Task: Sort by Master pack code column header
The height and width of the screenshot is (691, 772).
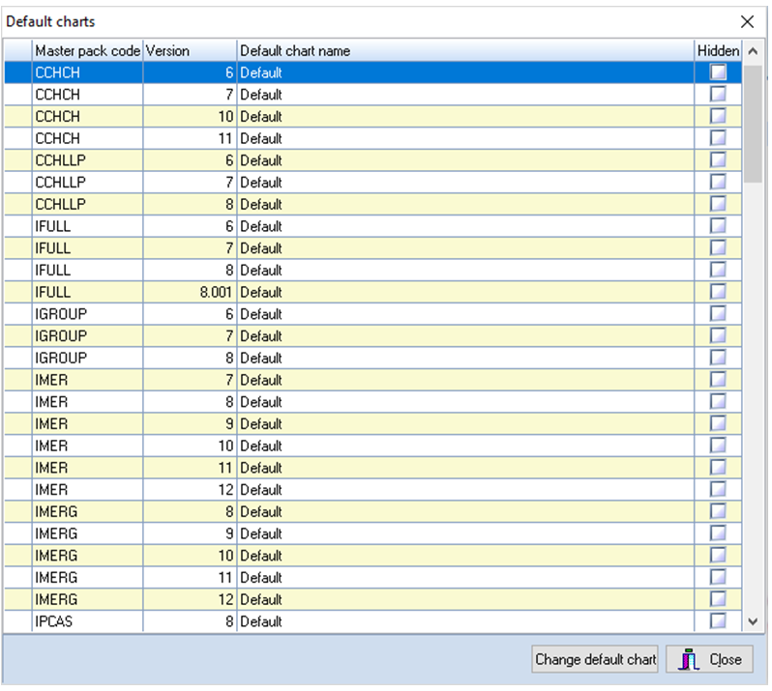Action: point(88,50)
